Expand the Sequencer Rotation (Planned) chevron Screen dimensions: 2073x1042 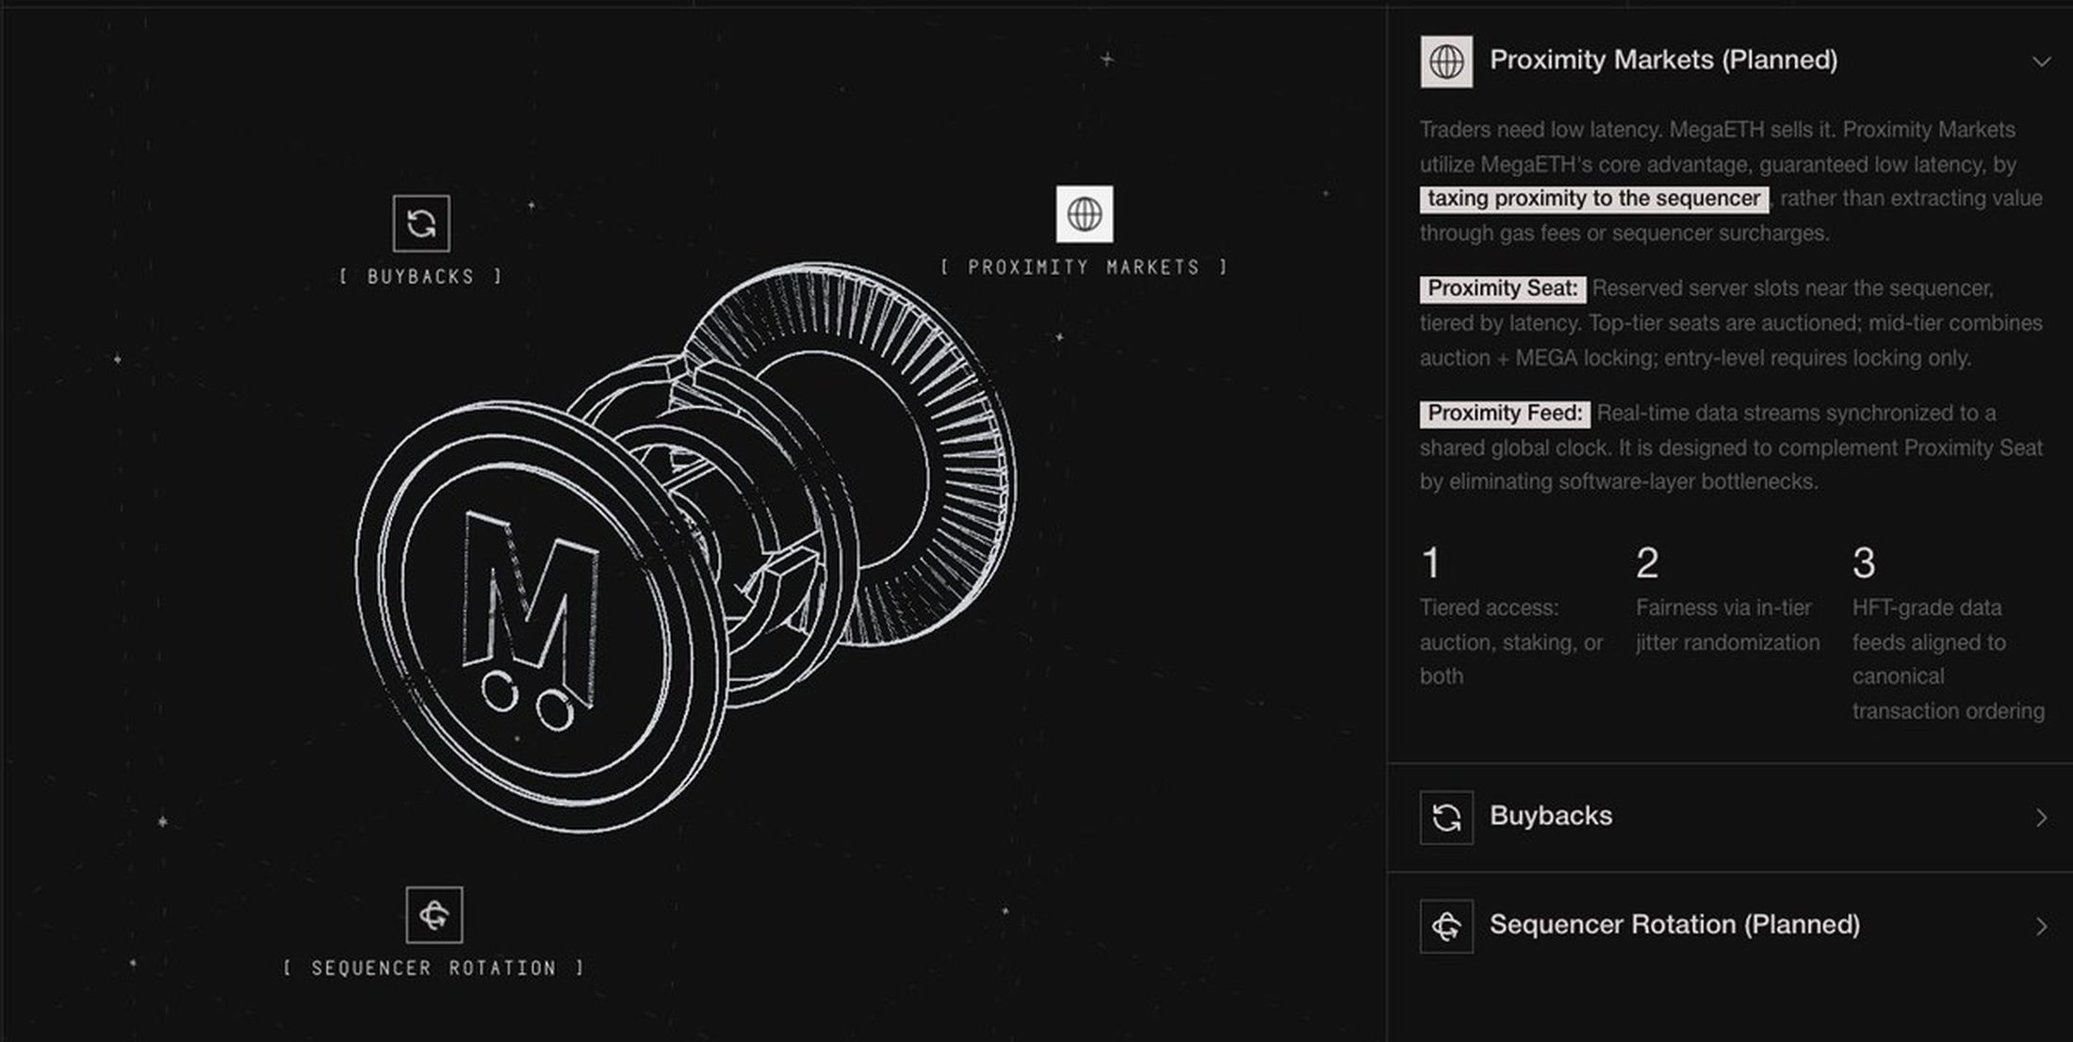[x=2041, y=926]
